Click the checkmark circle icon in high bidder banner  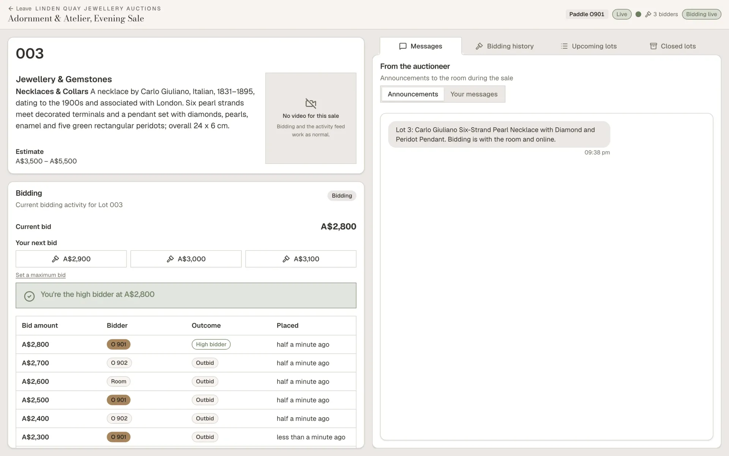coord(29,296)
